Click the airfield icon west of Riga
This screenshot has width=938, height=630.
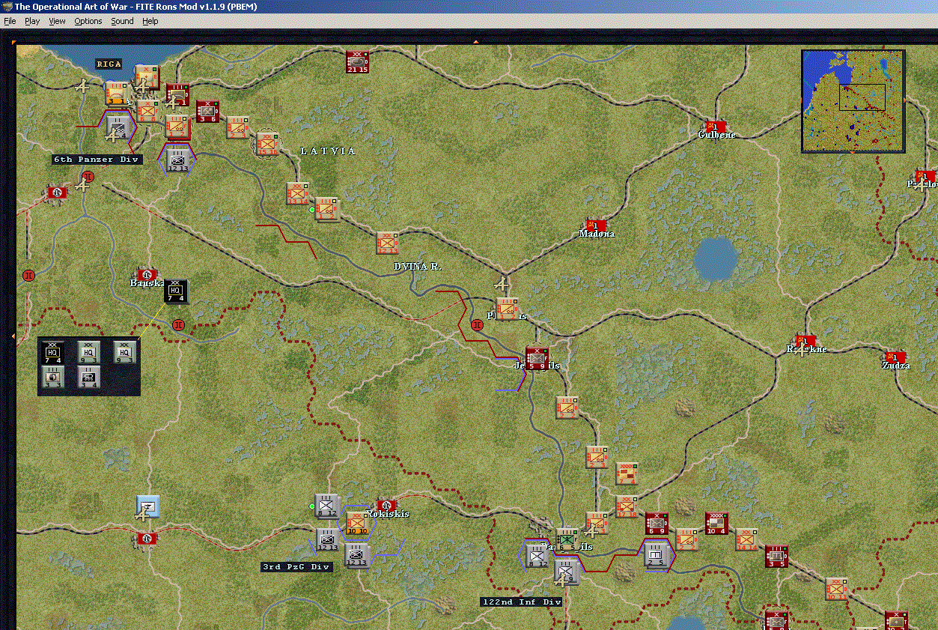tap(83, 87)
